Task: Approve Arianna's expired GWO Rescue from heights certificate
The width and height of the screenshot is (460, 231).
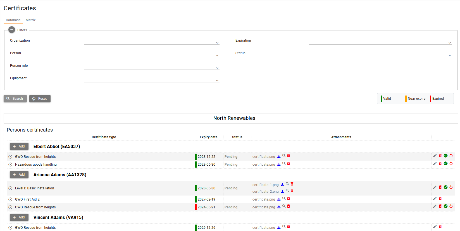Action: point(446,206)
